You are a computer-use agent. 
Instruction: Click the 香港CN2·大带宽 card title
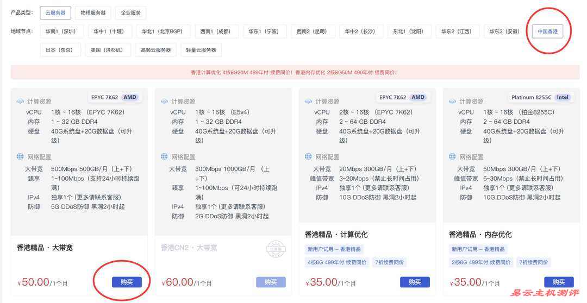click(189, 248)
